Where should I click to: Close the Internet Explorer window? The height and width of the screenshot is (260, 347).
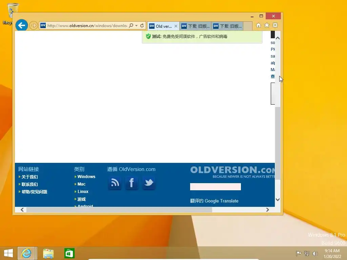click(273, 16)
